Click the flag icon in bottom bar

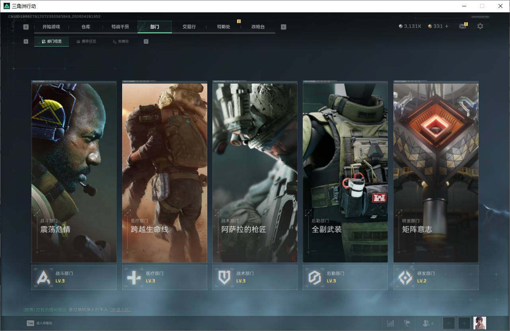(407, 323)
